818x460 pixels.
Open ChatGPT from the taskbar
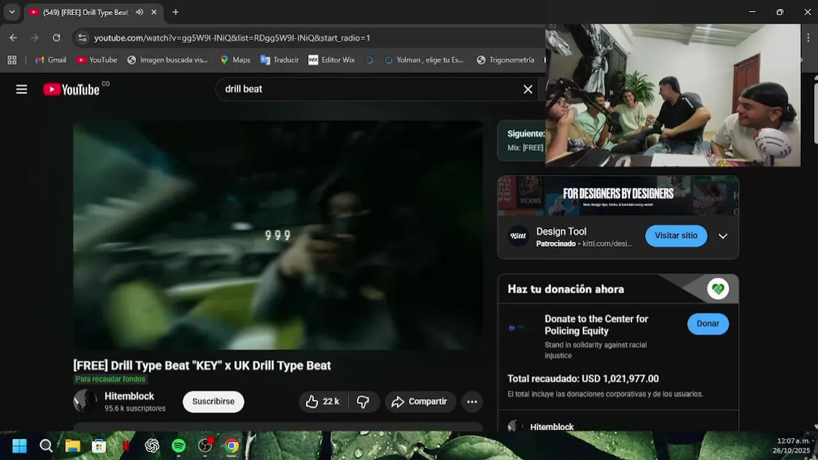click(x=152, y=446)
